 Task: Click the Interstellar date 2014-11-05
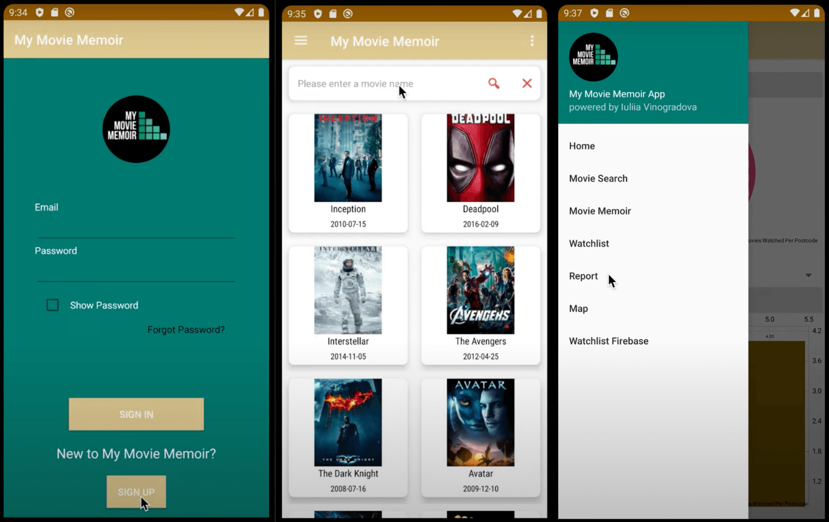tap(348, 356)
